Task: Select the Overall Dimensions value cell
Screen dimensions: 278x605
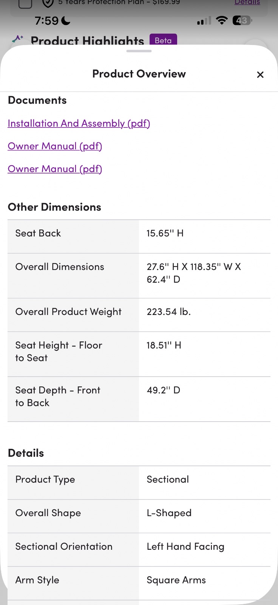Action: click(x=205, y=276)
